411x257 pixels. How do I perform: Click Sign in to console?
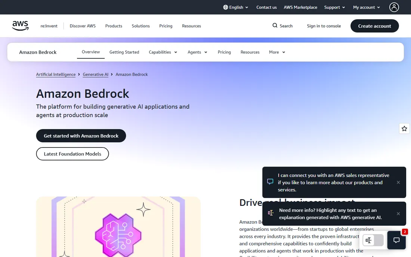[324, 26]
